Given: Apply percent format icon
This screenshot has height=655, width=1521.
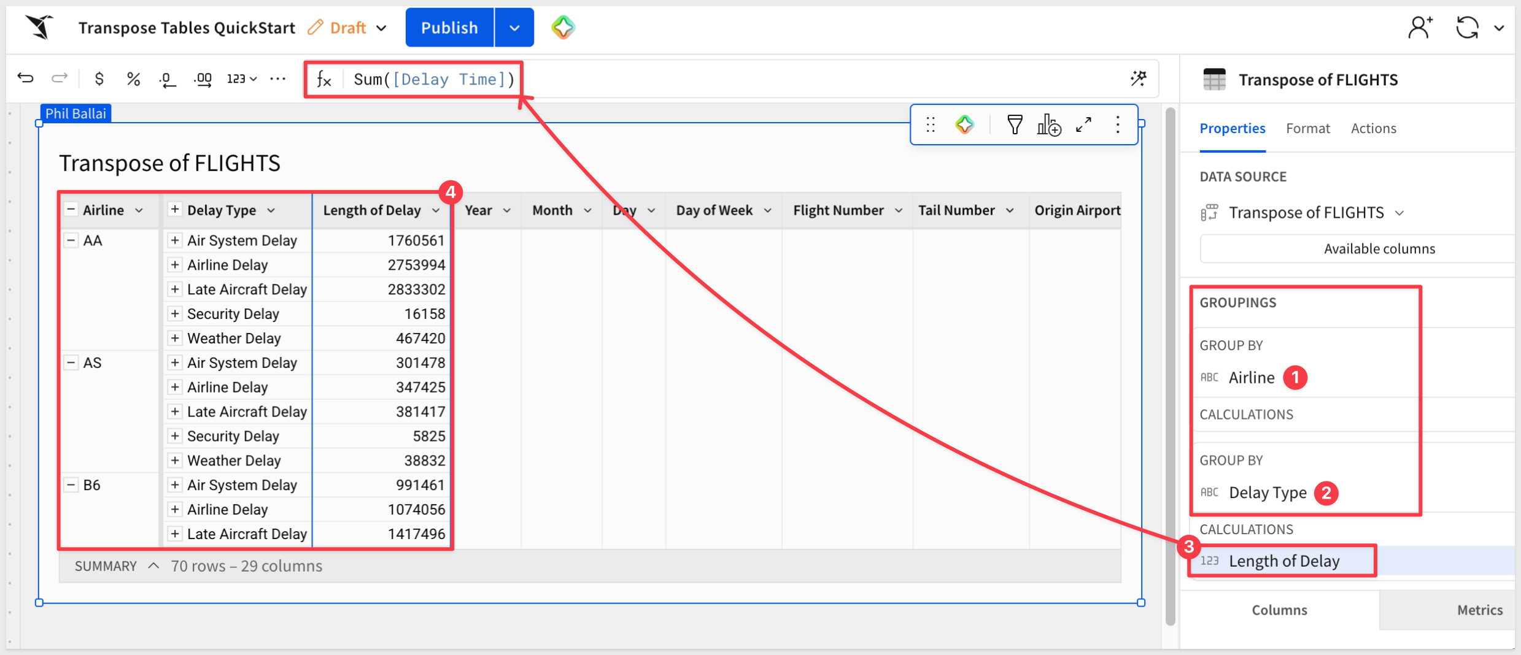Looking at the screenshot, I should 133,79.
